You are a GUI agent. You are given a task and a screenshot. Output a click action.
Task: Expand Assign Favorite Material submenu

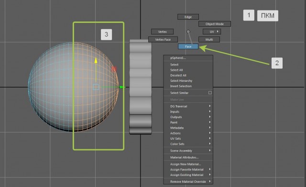188,170
